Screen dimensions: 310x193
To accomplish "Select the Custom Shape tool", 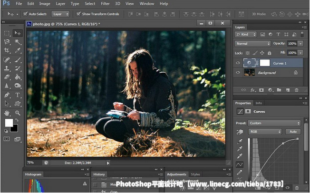I will [18, 104].
